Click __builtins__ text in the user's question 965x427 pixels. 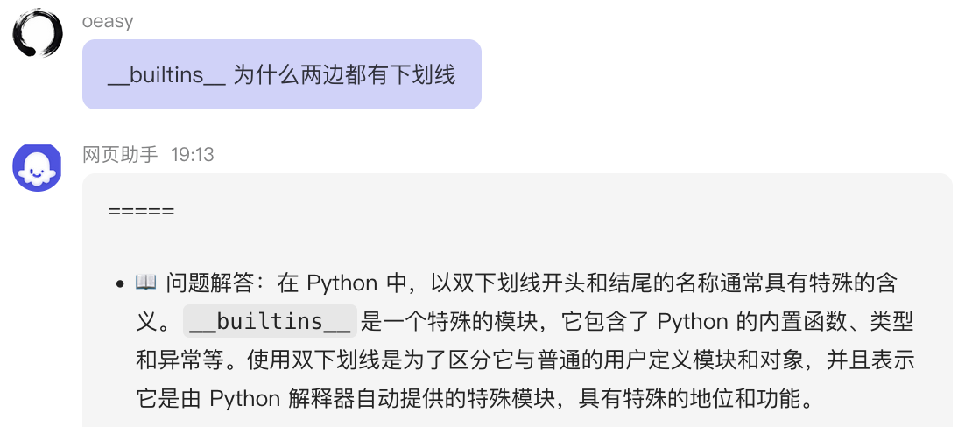[x=166, y=74]
